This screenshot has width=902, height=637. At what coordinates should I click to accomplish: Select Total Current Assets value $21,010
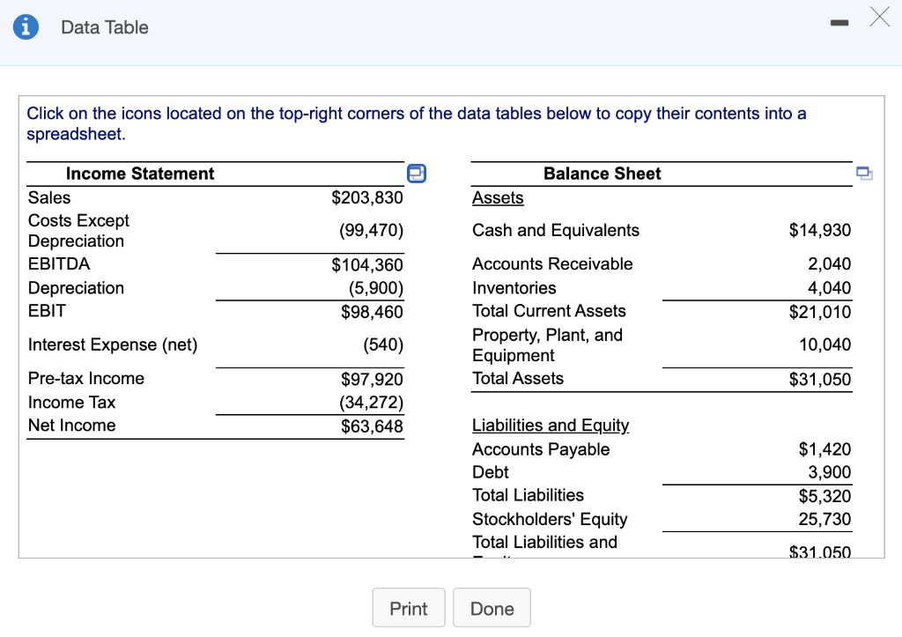coord(820,312)
